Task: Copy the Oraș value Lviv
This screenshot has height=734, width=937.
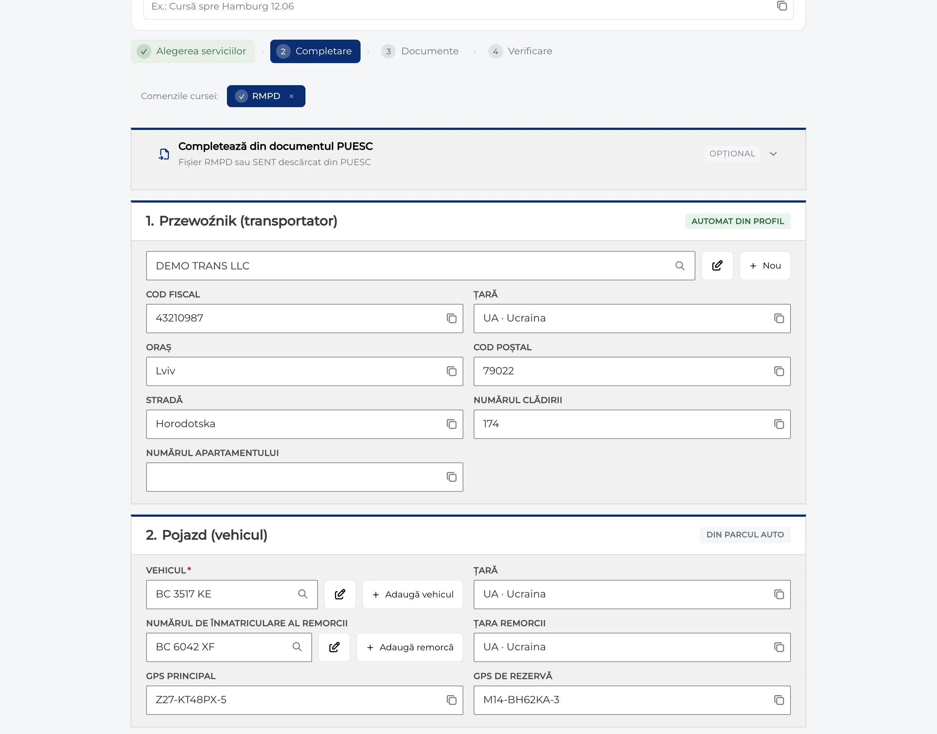Action: click(x=451, y=371)
